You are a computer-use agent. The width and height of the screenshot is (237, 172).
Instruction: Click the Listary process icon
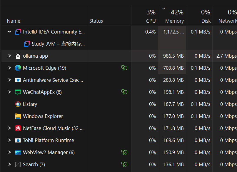coord(18,104)
